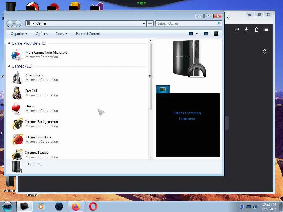Select Internet Checkers red icon
Viewport: 283px width, 212px height.
tap(18, 139)
